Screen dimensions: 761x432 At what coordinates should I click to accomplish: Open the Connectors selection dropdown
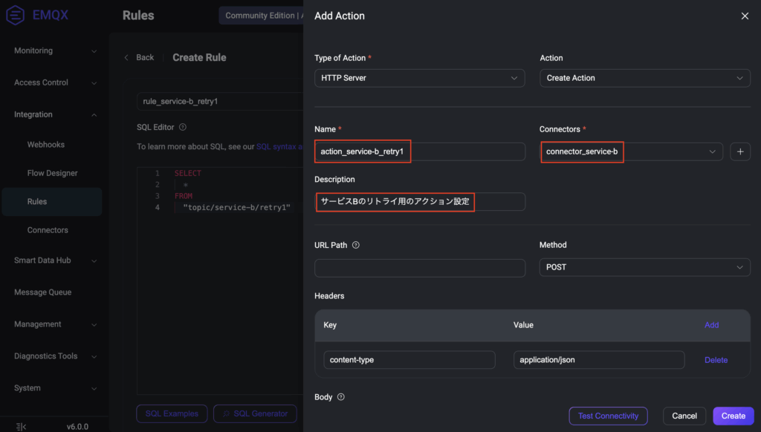(x=631, y=151)
